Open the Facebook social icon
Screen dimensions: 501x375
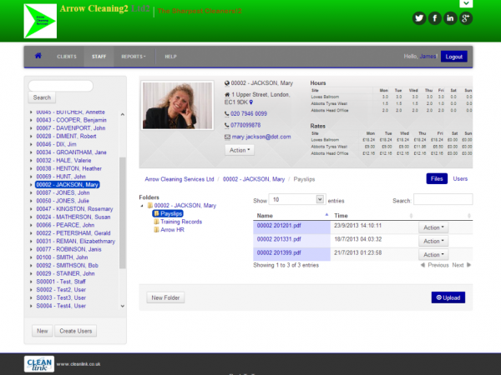[x=434, y=18]
